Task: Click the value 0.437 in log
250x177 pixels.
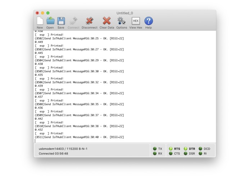Action: (39, 97)
